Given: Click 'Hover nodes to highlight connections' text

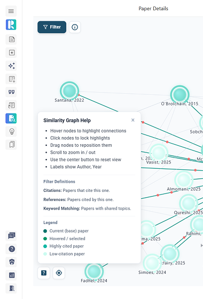Looking at the screenshot, I should tap(88, 131).
